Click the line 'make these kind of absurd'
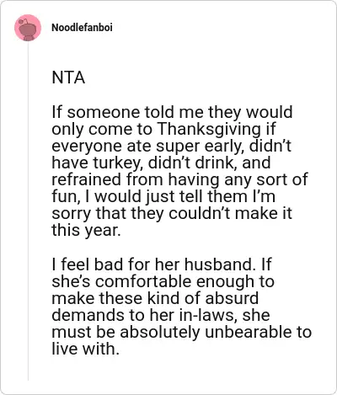 point(155,298)
